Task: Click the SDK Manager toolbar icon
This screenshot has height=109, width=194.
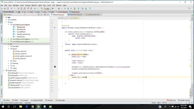Action: coord(86,8)
